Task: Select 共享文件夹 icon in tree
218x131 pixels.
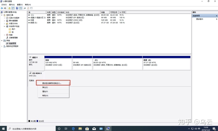Action: coord(7,24)
